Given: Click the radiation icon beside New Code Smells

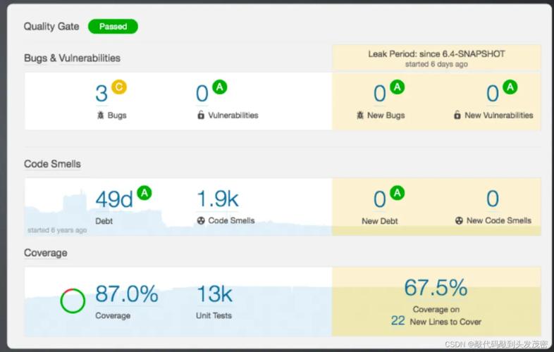Looking at the screenshot, I should pos(459,220).
